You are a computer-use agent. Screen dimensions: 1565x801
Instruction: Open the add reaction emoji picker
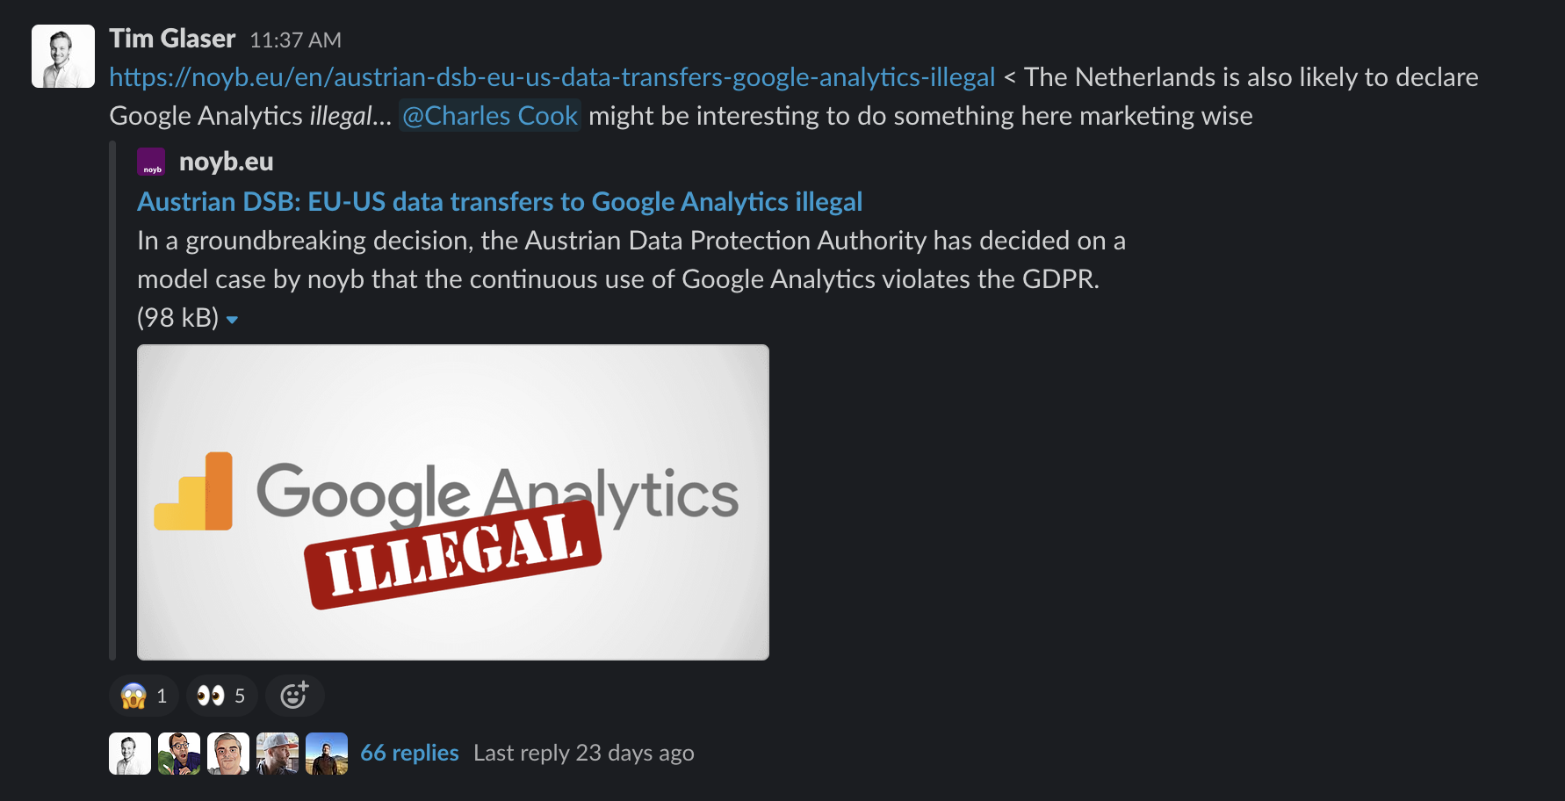pos(294,695)
